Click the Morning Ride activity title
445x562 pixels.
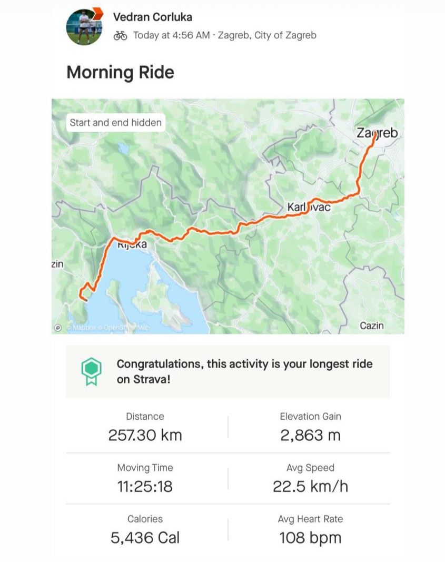tap(120, 72)
